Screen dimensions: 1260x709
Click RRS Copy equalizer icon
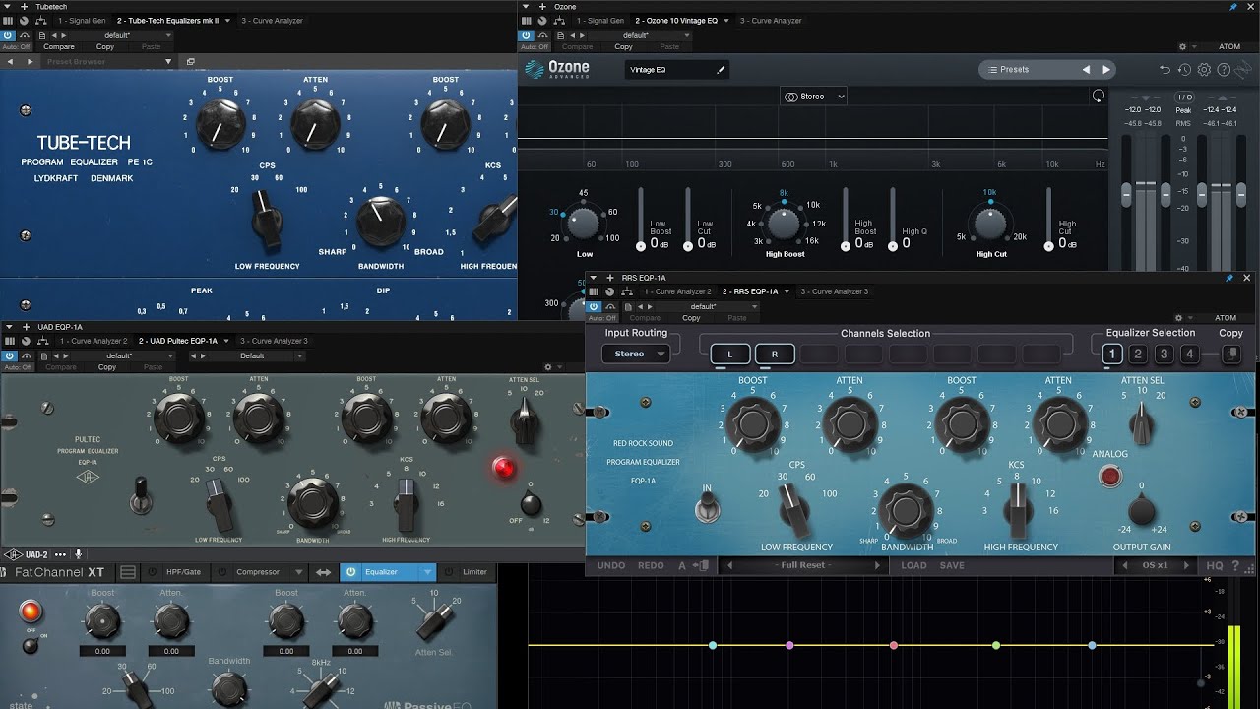pyautogui.click(x=1230, y=354)
